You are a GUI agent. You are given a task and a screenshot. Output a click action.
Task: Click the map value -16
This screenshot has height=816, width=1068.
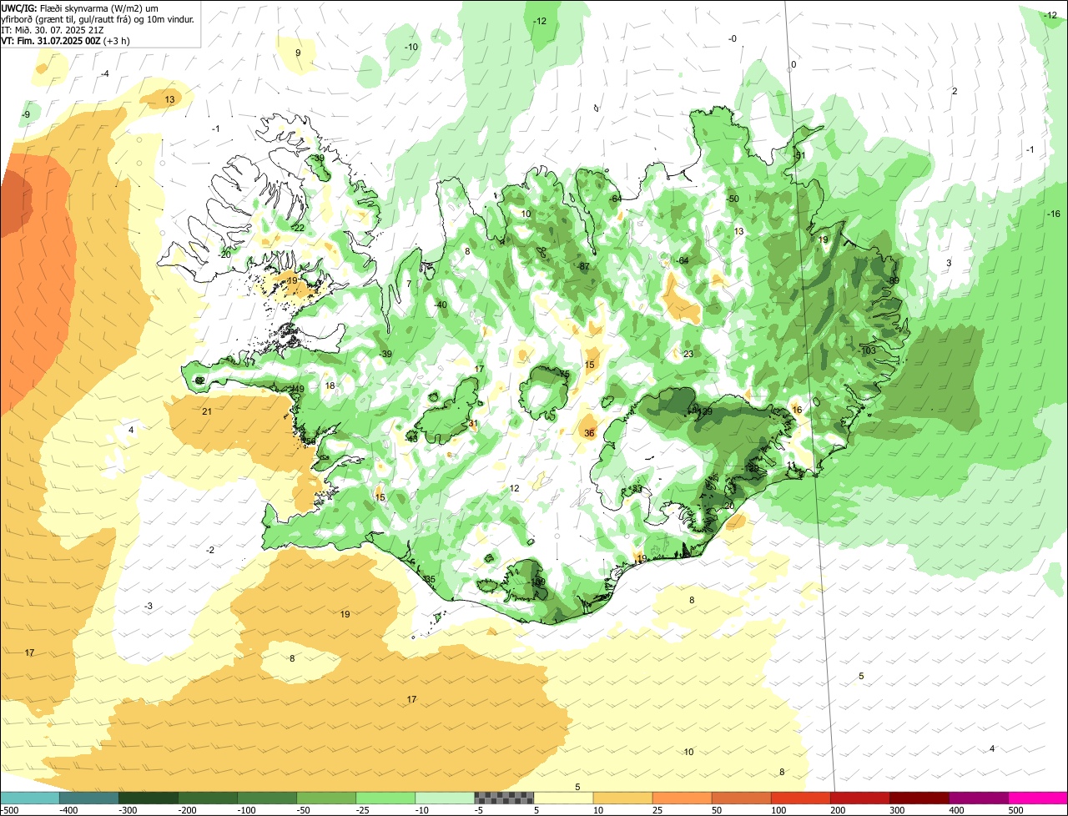point(1053,214)
